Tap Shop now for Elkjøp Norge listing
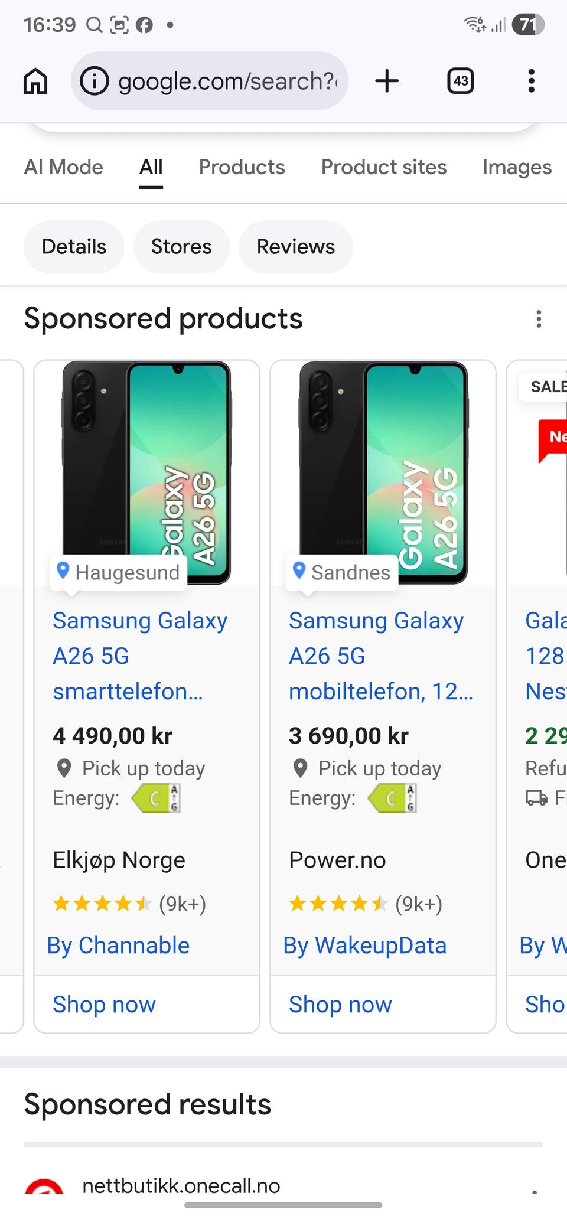 tap(105, 1005)
